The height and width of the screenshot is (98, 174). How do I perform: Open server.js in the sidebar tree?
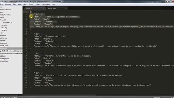pyautogui.click(x=4, y=30)
